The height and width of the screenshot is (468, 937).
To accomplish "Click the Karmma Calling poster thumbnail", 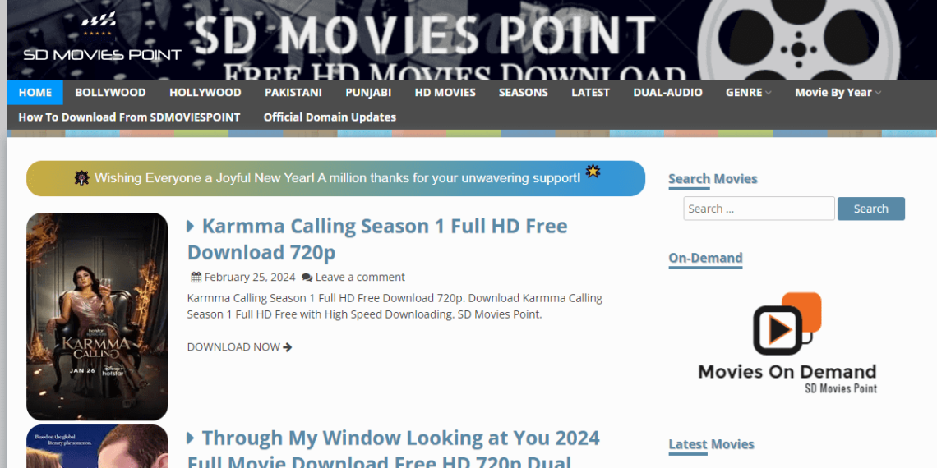I will [97, 316].
